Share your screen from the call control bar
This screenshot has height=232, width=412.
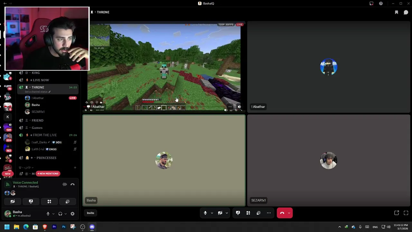click(x=238, y=213)
